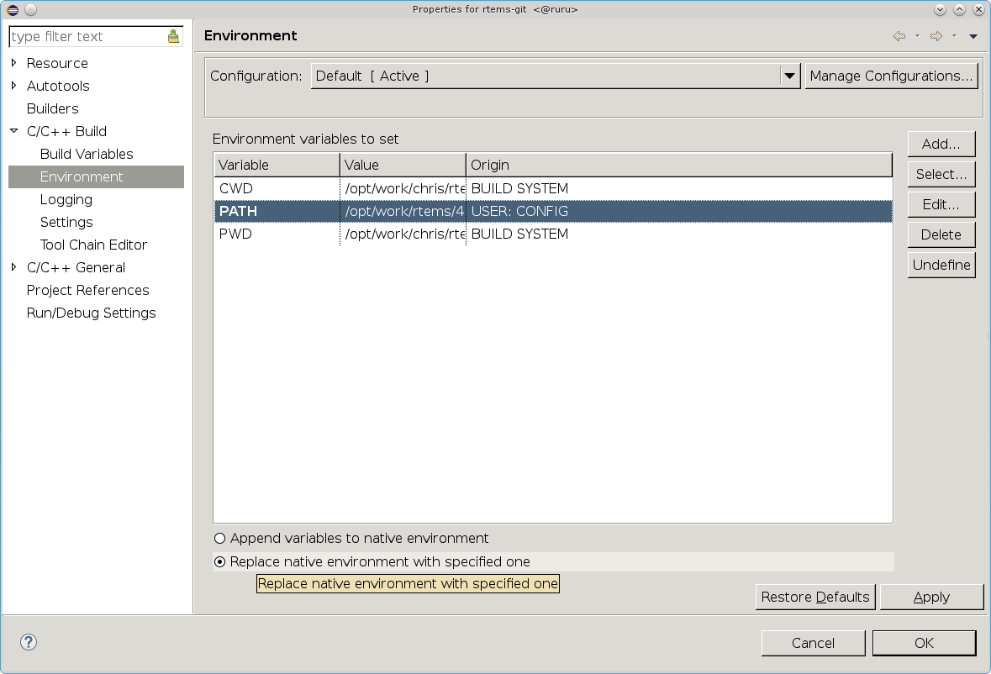Screen dimensions: 991x674
Task: Click the back navigation arrow icon
Action: (x=899, y=36)
